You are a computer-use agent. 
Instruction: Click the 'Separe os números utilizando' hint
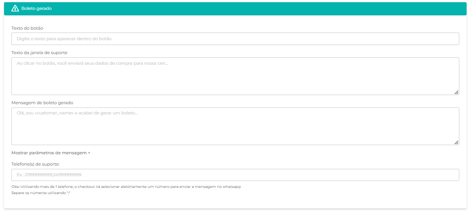coord(41,193)
